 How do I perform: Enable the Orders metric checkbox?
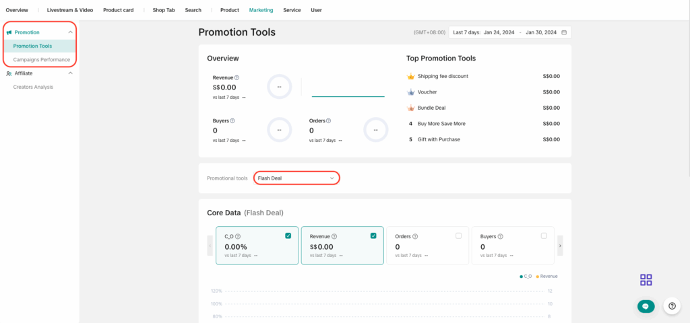coord(459,236)
